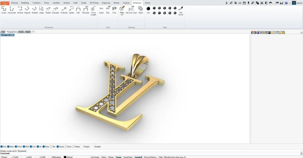Click the numbered dot 5 icon

(175, 8)
